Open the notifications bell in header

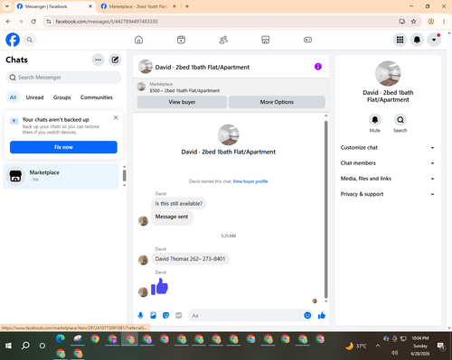pos(417,40)
